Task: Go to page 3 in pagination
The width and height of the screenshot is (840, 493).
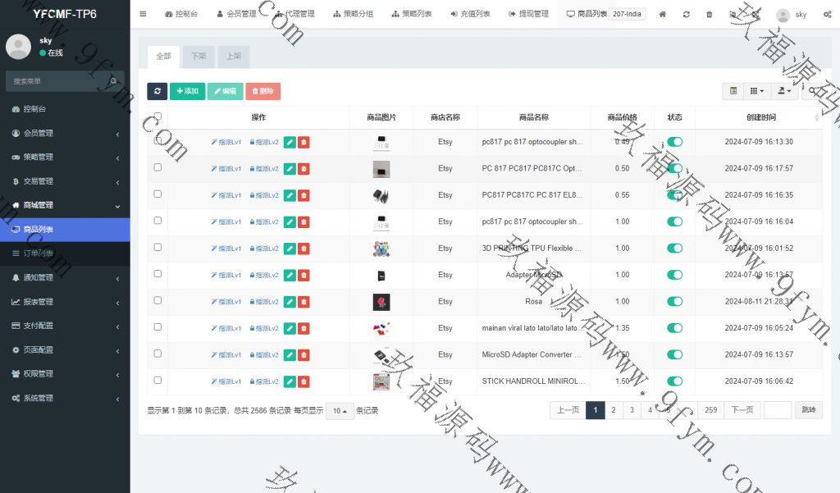Action: (632, 410)
